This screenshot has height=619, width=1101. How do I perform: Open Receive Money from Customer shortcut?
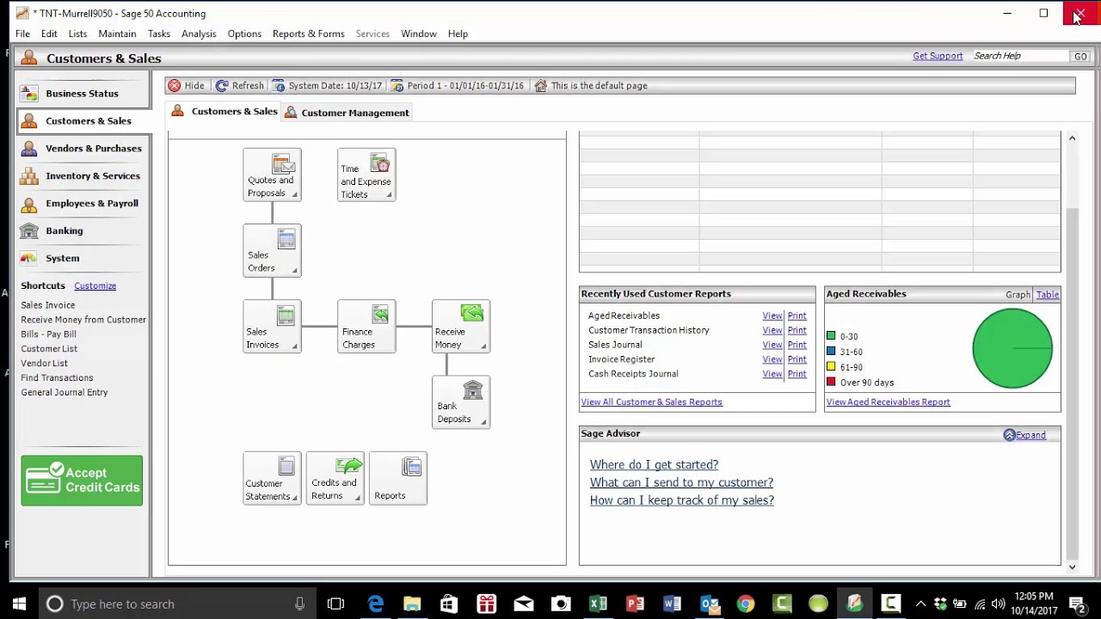pyautogui.click(x=83, y=320)
